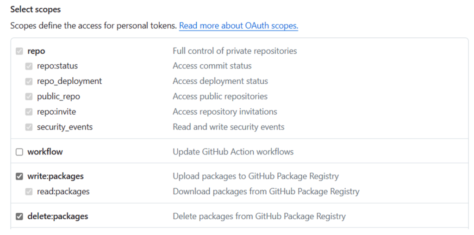Image resolution: width=474 pixels, height=235 pixels.
Task: Toggle the security_events checkbox
Action: click(29, 127)
